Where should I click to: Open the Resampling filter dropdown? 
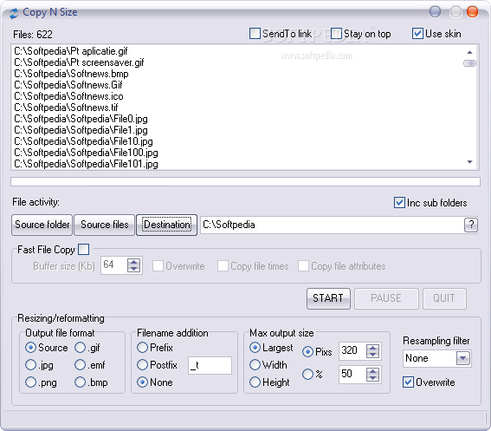(463, 358)
